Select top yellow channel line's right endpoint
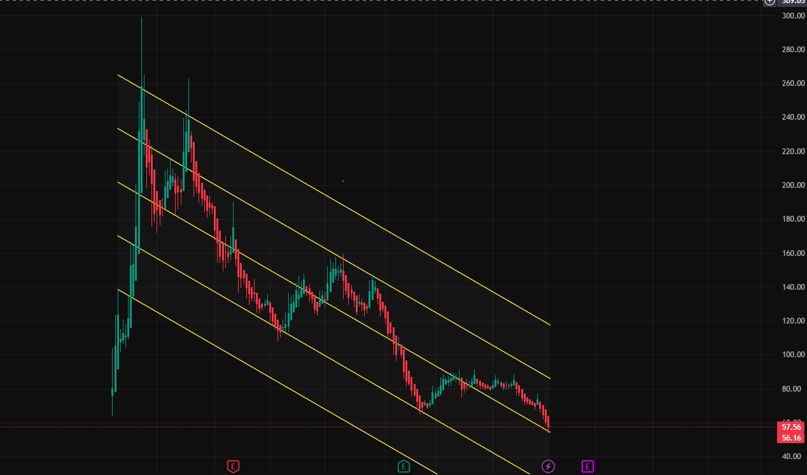Screen dimensions: 807x475 pyautogui.click(x=550, y=325)
